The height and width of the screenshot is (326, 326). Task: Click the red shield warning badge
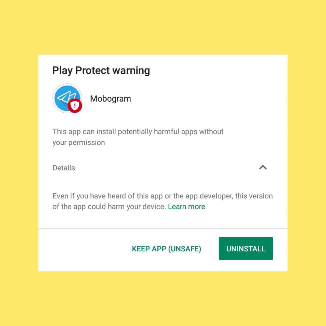click(x=75, y=106)
